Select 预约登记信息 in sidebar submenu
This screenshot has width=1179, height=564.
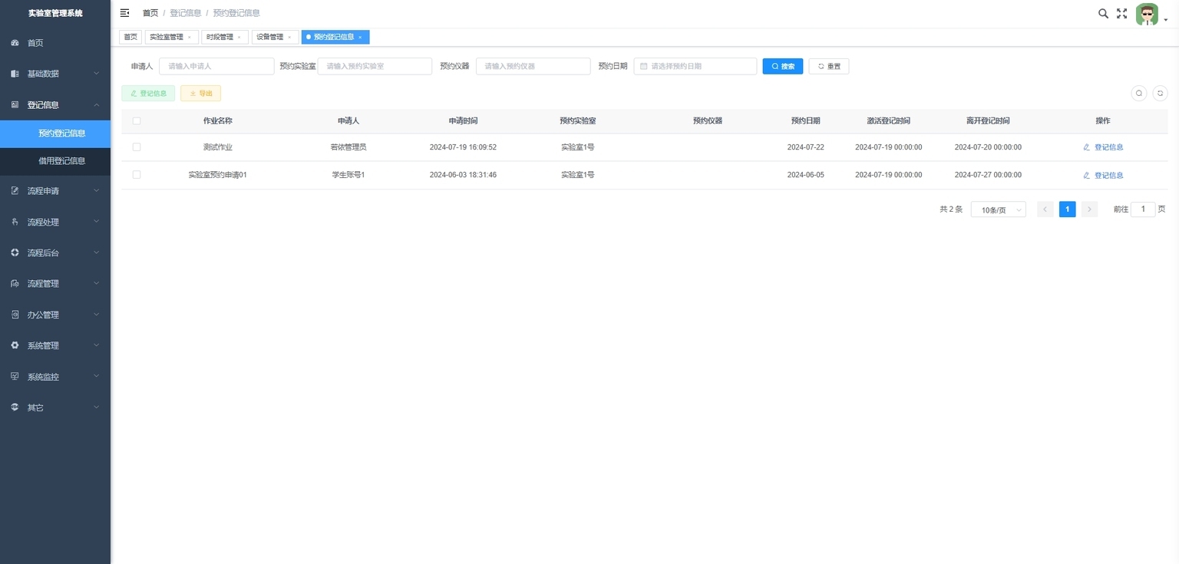pos(55,134)
